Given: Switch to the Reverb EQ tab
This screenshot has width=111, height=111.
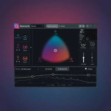Looking at the screenshot, I should point(62,69).
